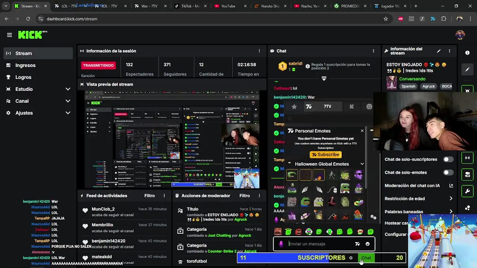
Task: Click Moderación del chat con IA option
Action: tap(418, 186)
